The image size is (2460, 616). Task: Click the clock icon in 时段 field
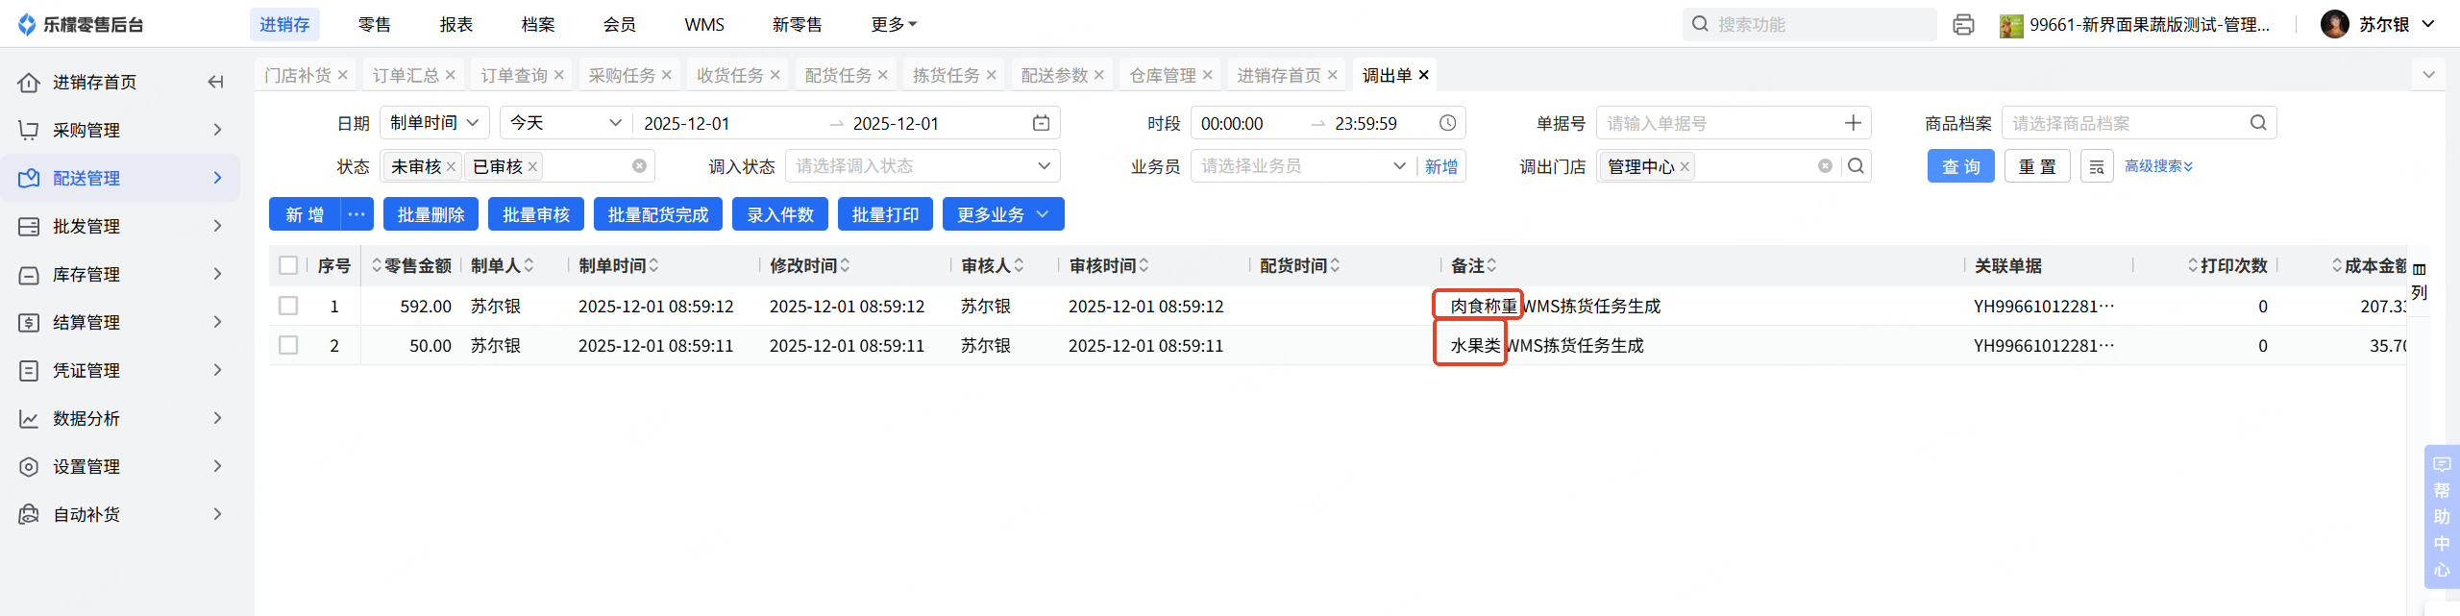(x=1447, y=123)
